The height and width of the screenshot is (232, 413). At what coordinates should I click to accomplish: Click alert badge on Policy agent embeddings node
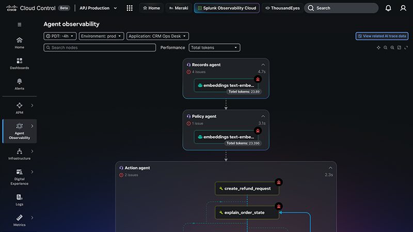258,131
